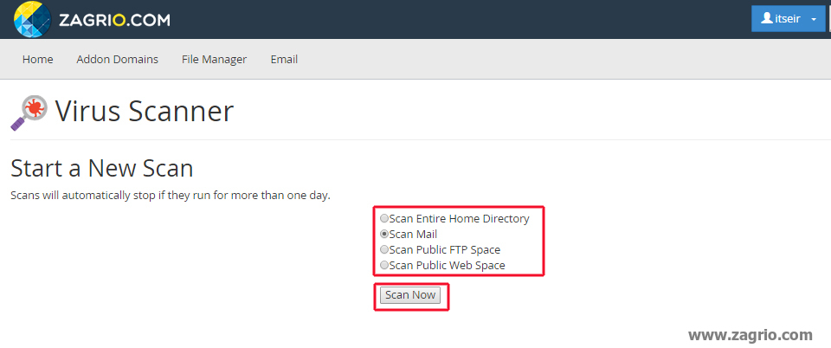The width and height of the screenshot is (831, 348).
Task: Select Scan Public FTP Space option
Action: pos(384,250)
